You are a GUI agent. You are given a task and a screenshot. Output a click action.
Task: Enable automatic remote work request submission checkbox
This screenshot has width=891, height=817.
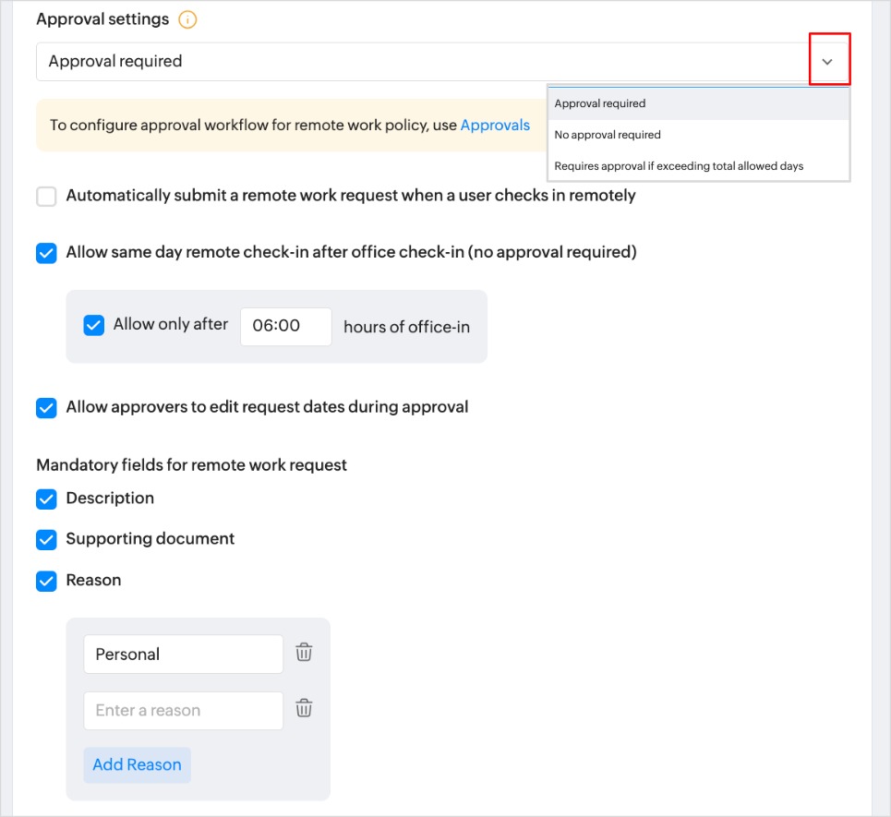(46, 197)
